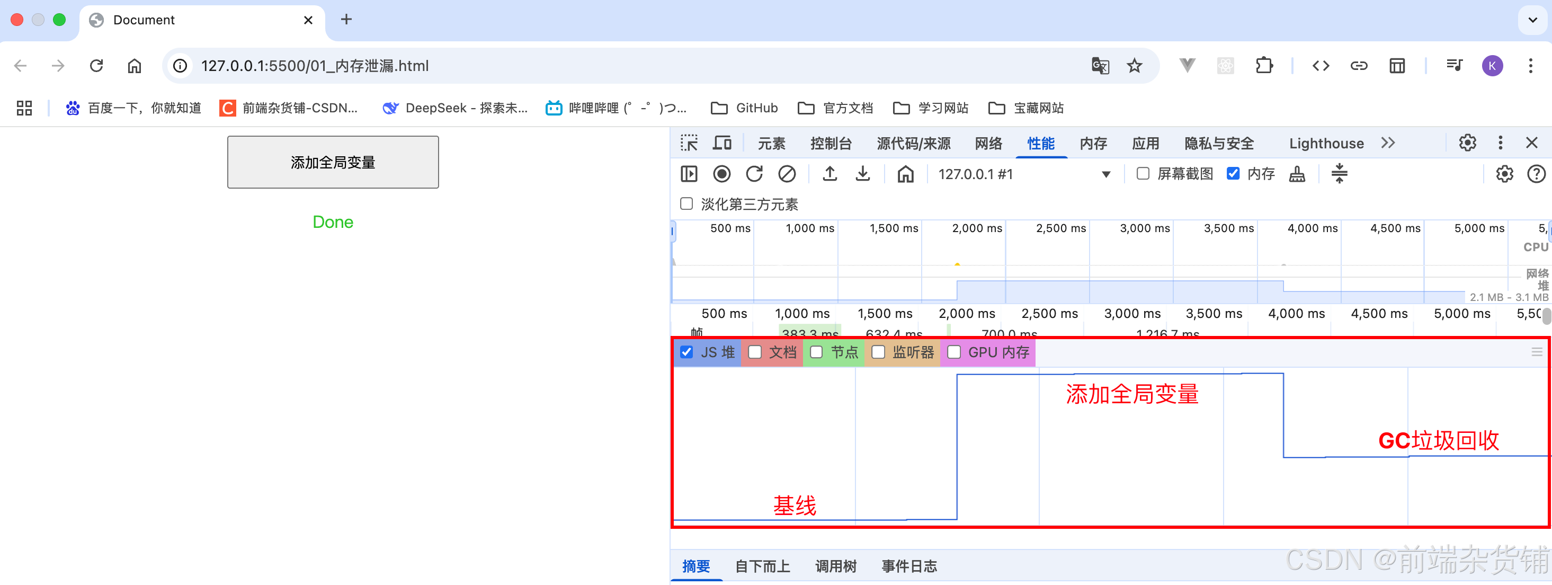Click the code brackets extension icon
The height and width of the screenshot is (585, 1552).
click(1321, 66)
